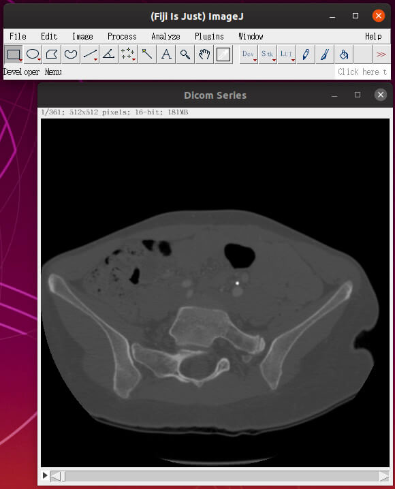Screen dimensions: 395x489
Task: Open the LUT lookup tables menu
Action: (287, 54)
